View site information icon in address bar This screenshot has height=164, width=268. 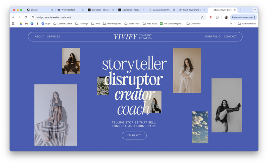(x=33, y=17)
